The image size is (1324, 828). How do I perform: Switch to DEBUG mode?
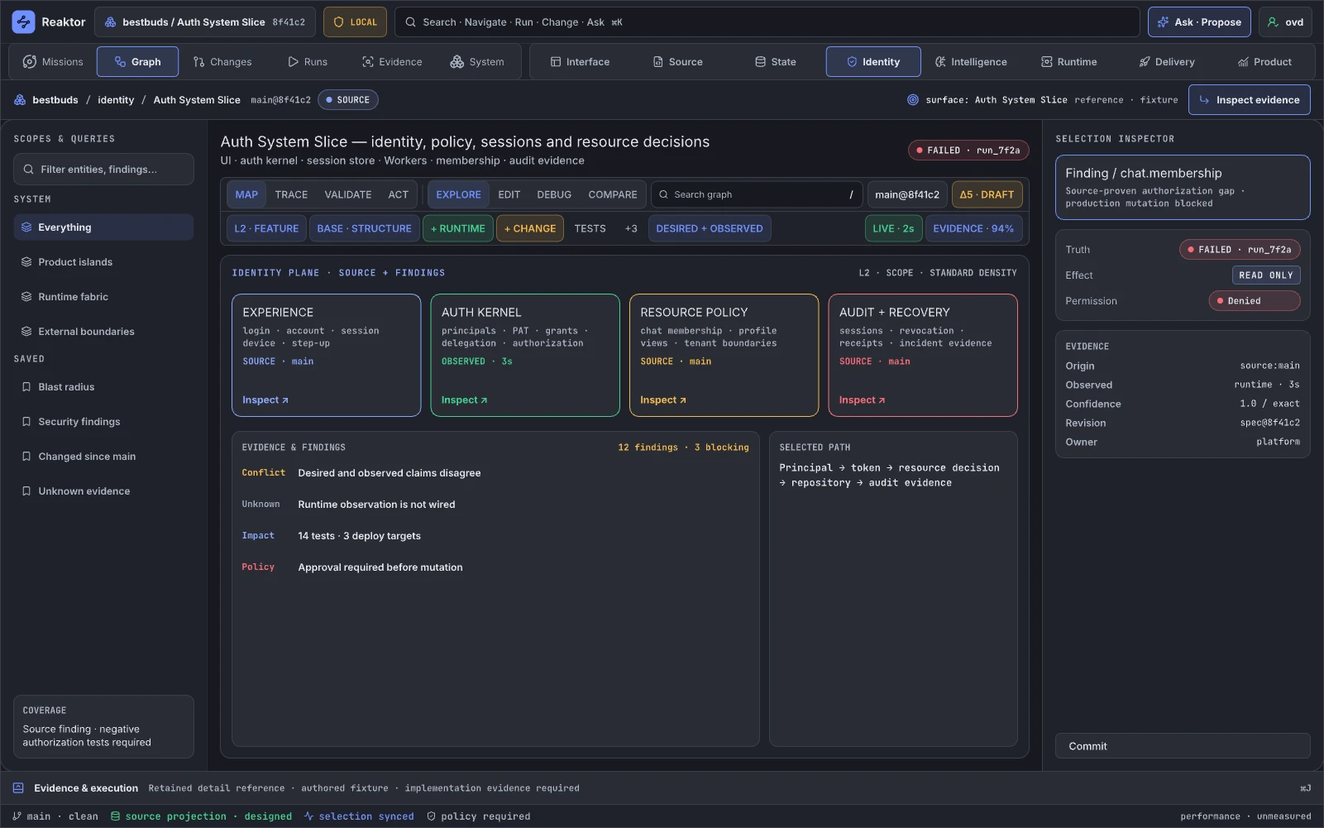554,195
